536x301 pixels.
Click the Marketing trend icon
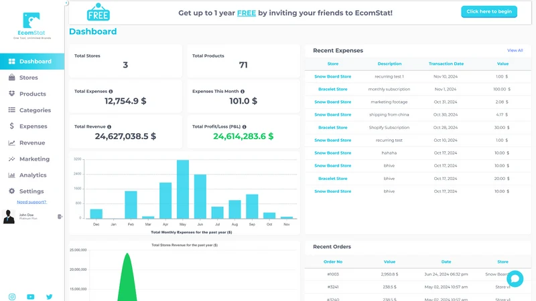(11, 159)
